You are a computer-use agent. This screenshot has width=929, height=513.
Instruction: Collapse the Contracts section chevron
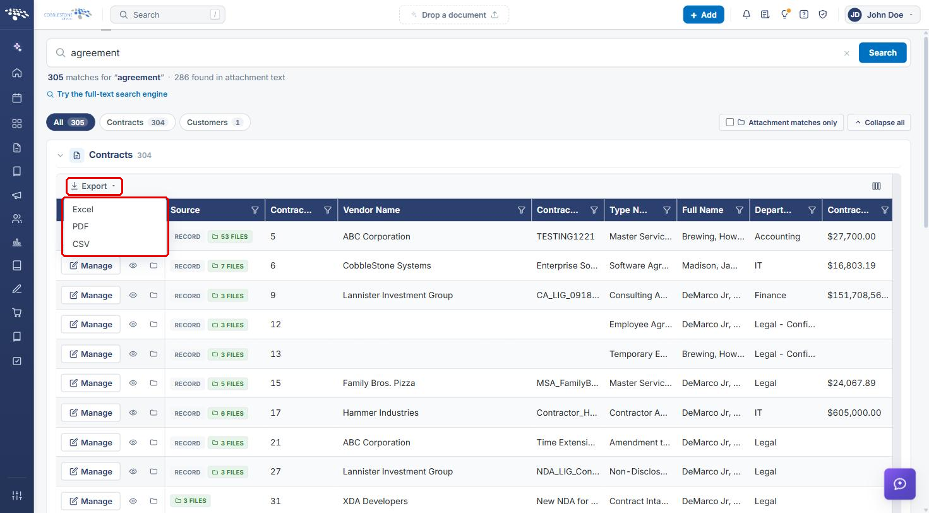click(61, 155)
